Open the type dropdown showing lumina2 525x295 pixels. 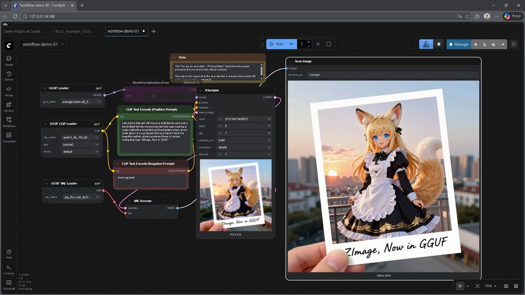[x=81, y=145]
